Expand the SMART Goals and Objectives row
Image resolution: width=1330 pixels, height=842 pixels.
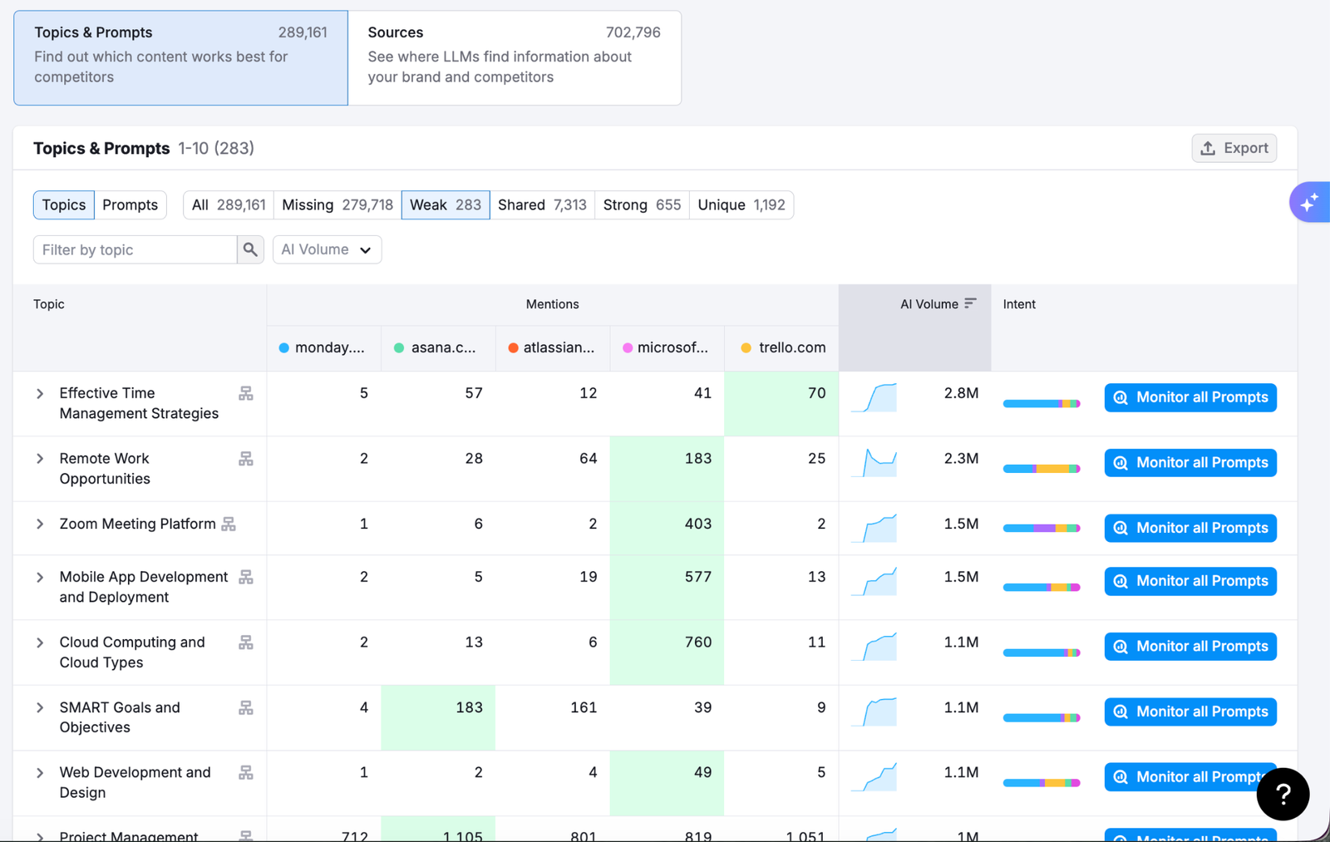(x=40, y=707)
